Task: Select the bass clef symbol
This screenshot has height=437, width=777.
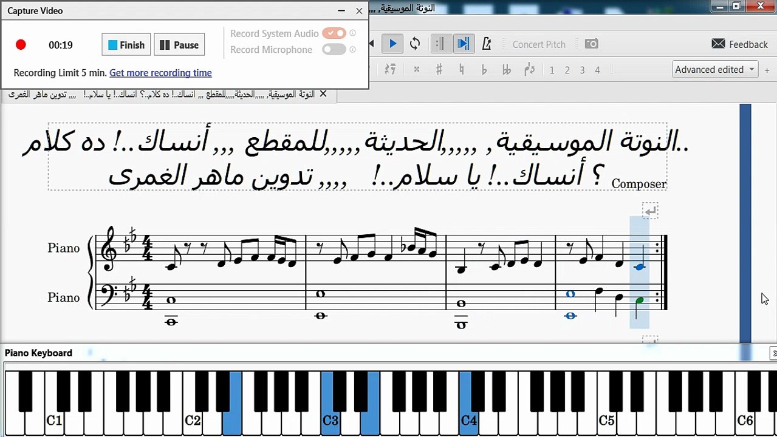Action: pos(108,295)
